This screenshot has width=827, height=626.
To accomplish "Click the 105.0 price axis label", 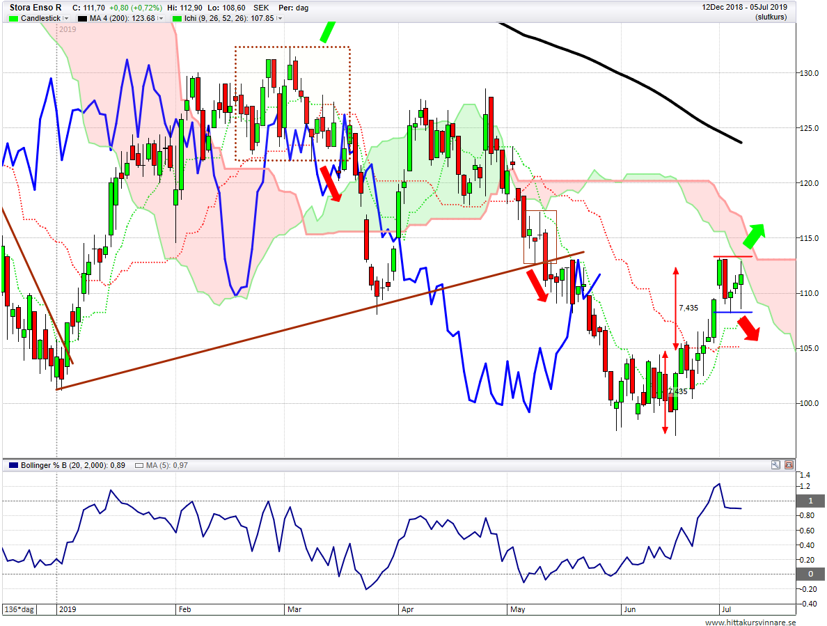I will click(x=809, y=348).
